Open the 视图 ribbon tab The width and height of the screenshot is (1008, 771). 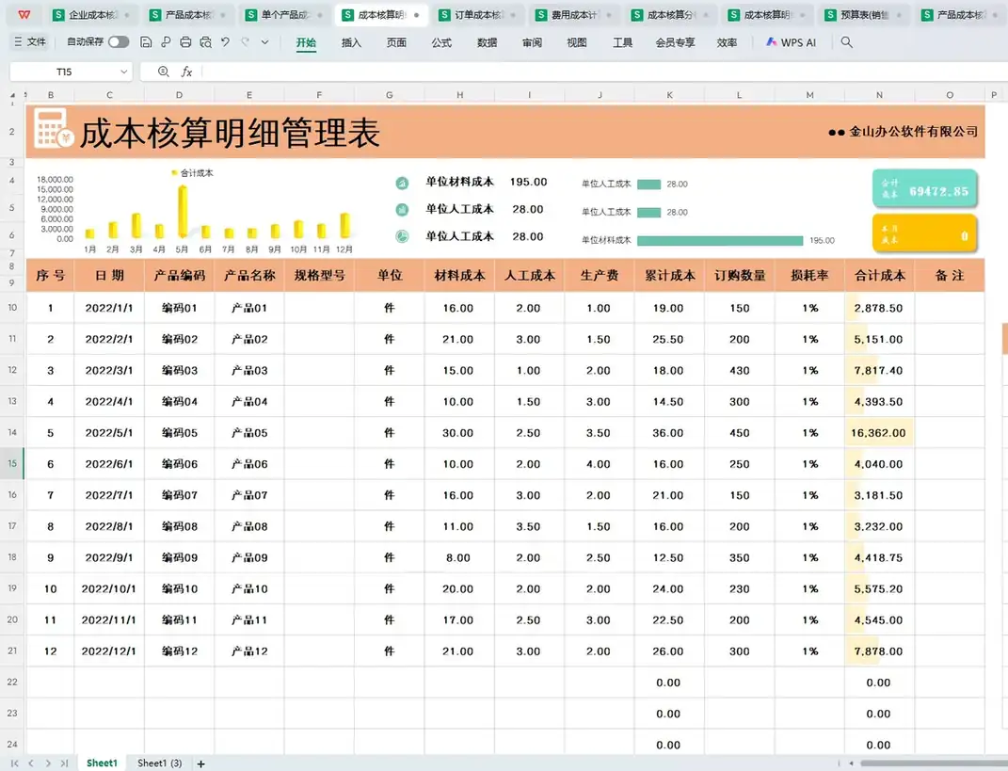point(577,42)
